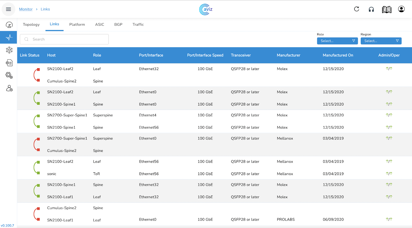The height and width of the screenshot is (228, 412).
Task: Switch to the BGP tab
Action: pos(118,25)
